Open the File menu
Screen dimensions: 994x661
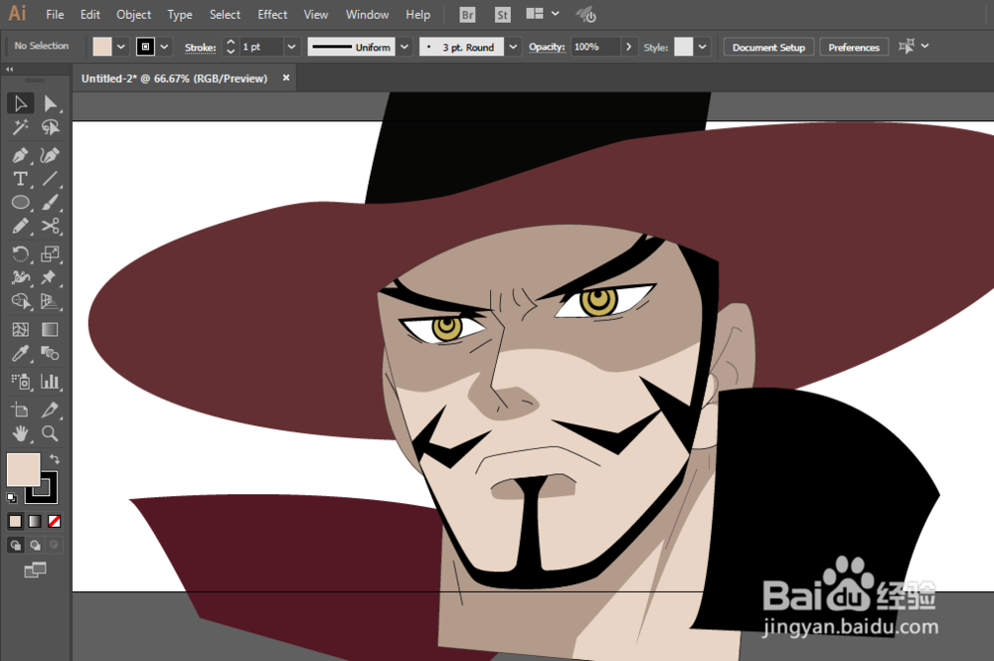(x=55, y=15)
